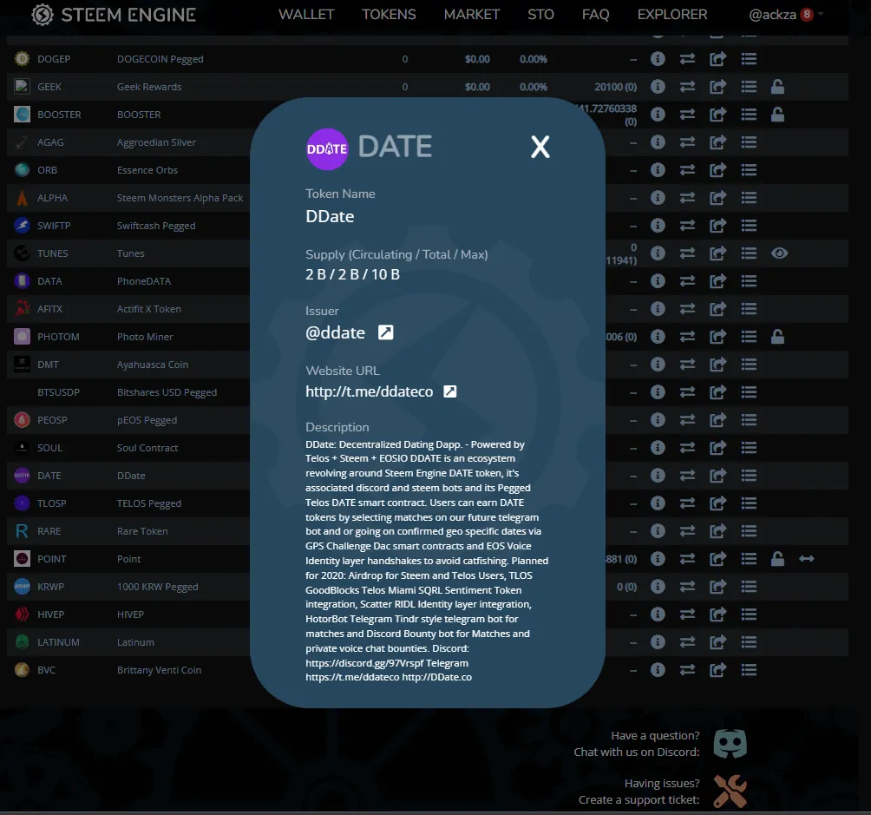The height and width of the screenshot is (815, 871).
Task: Click the lock icon in BOOSTER row
Action: click(x=777, y=114)
